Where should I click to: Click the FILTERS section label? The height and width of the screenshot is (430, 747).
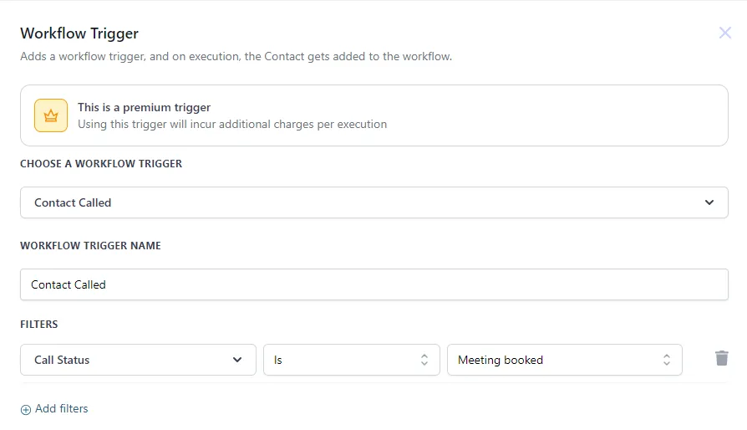[x=39, y=324]
